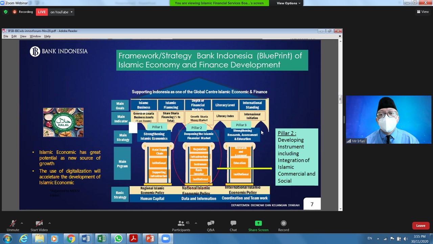Click the Zoom Webinar window title
Screen dimensions: 433x244
(x=17, y=3)
